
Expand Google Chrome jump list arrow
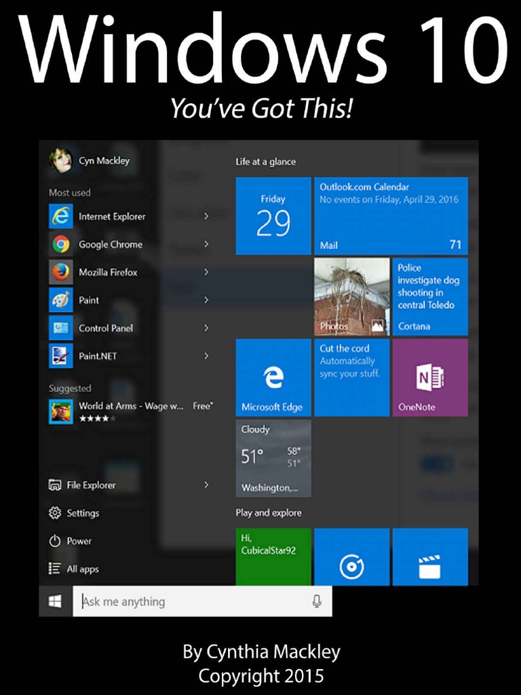(x=206, y=244)
